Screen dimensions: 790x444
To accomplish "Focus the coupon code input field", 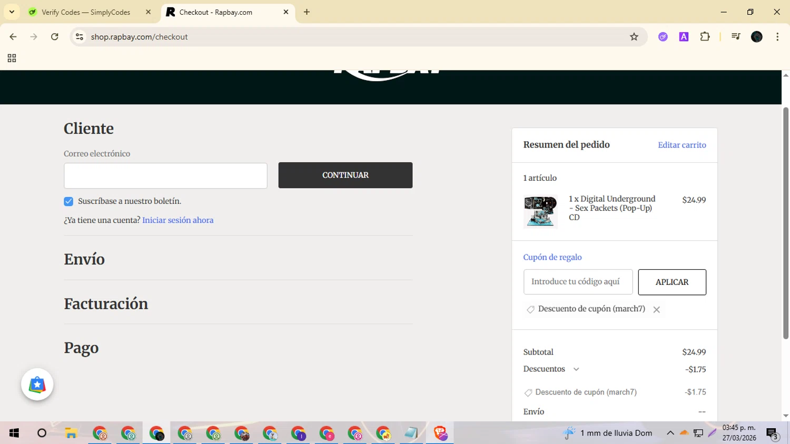I will click(x=578, y=282).
